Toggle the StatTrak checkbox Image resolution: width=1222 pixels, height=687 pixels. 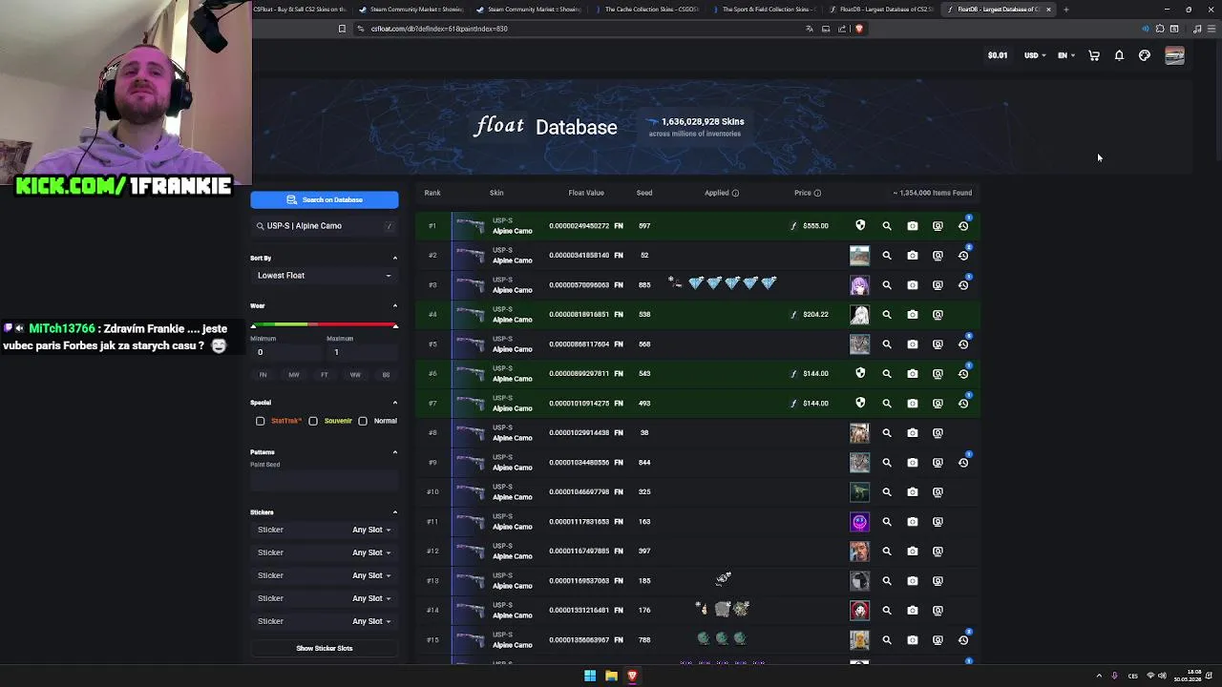[x=260, y=421]
